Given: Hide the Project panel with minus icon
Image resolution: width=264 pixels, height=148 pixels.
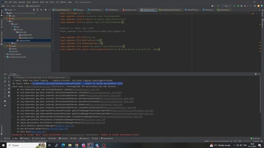Looking at the screenshot, I should pos(49,10).
